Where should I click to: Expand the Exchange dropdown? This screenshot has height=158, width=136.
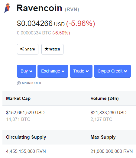click(x=53, y=71)
